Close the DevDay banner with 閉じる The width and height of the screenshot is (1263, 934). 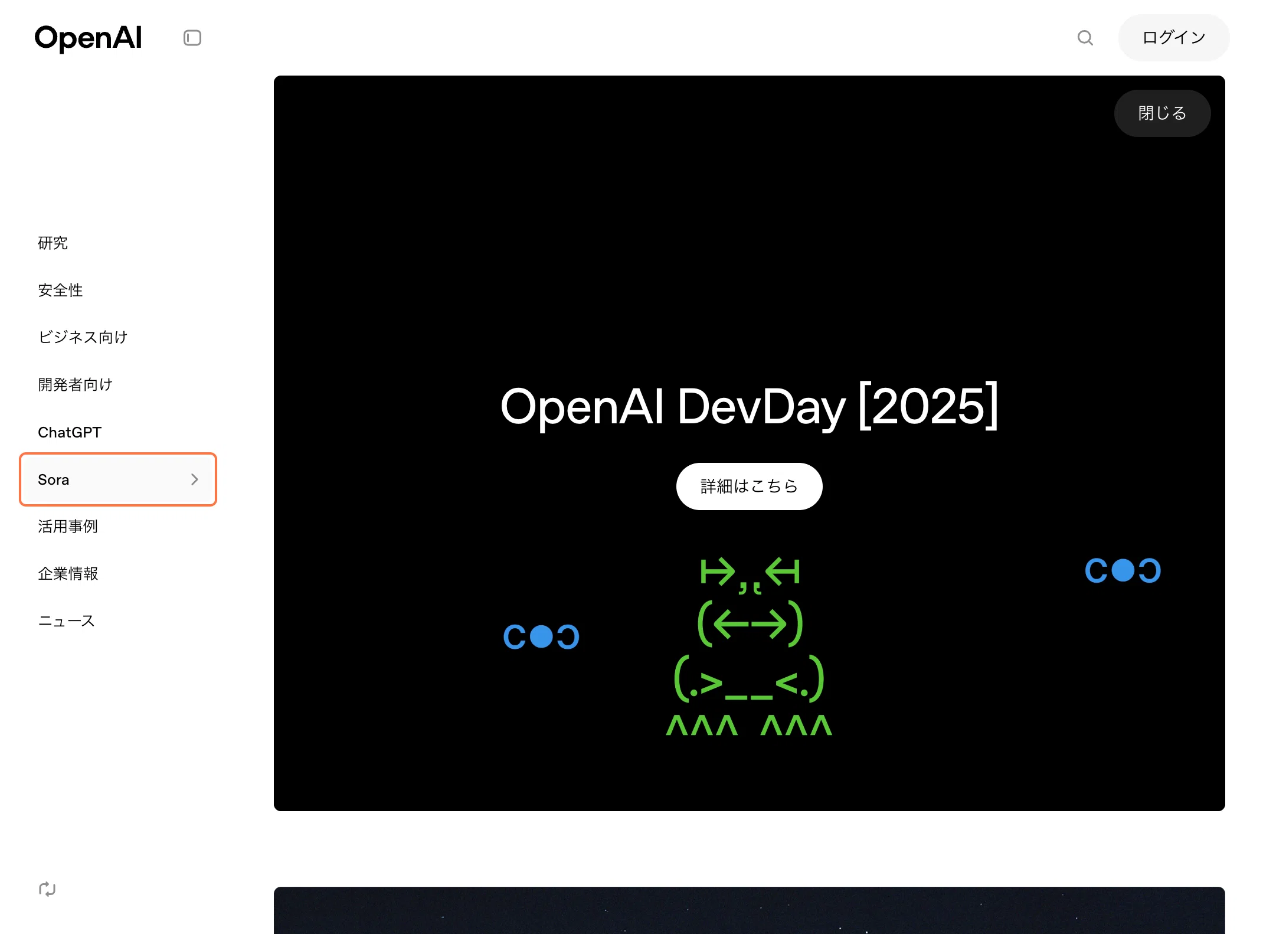pos(1162,113)
